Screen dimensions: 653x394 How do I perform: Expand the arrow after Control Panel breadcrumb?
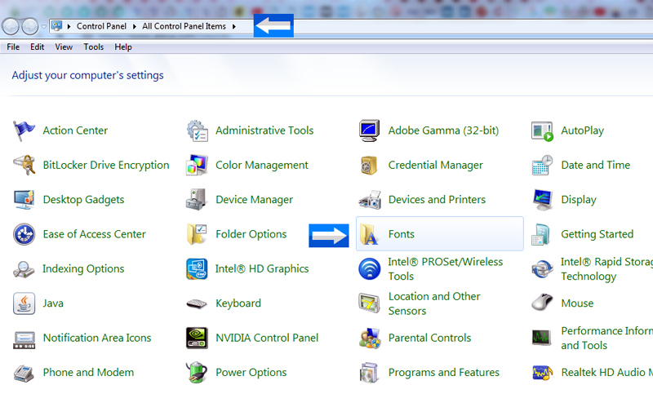[134, 26]
